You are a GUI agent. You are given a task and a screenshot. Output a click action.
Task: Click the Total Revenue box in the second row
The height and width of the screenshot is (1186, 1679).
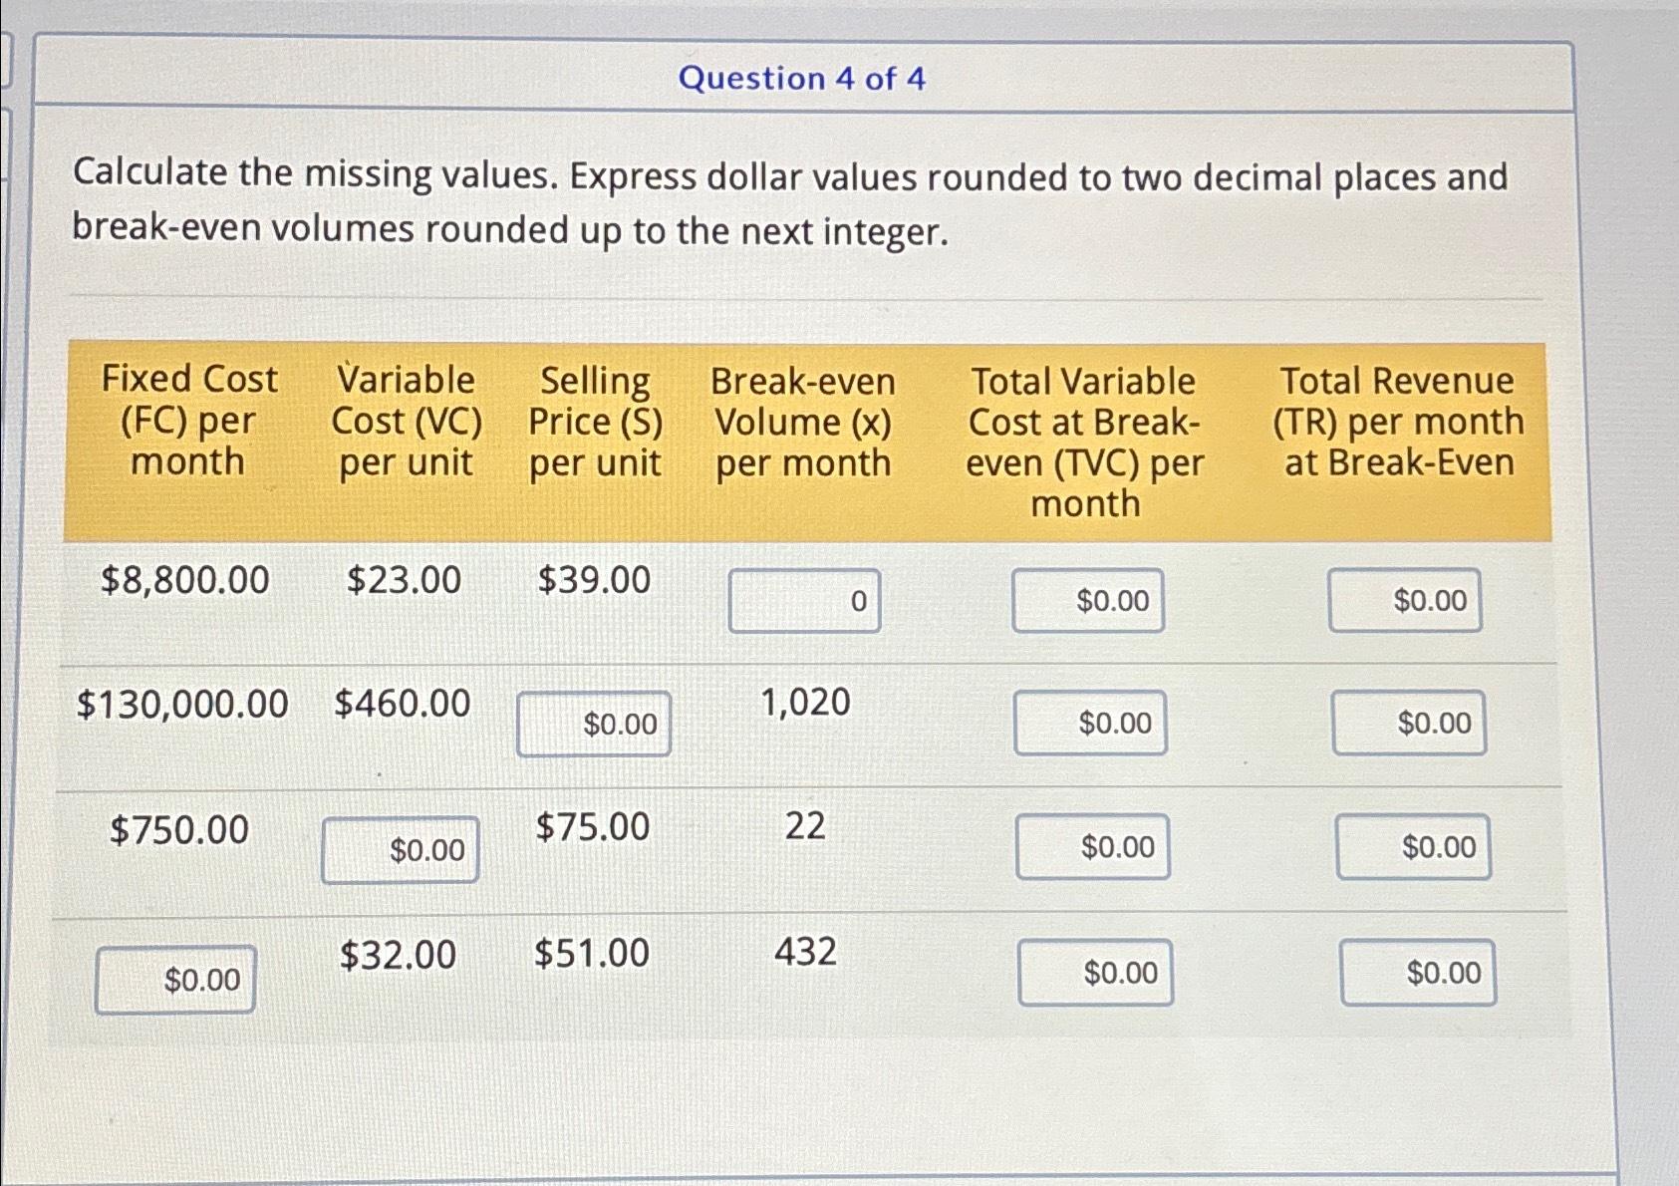(x=1408, y=723)
